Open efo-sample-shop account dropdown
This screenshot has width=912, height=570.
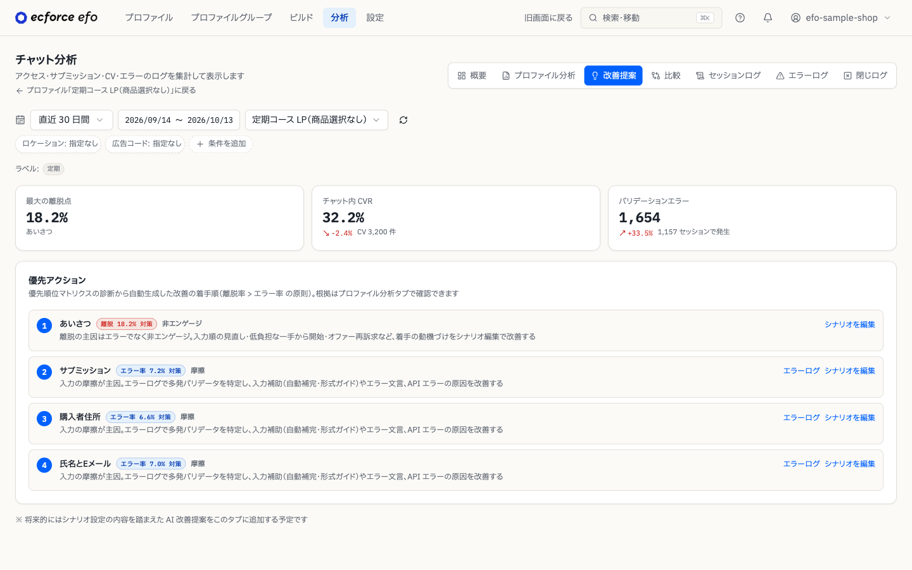pos(841,18)
